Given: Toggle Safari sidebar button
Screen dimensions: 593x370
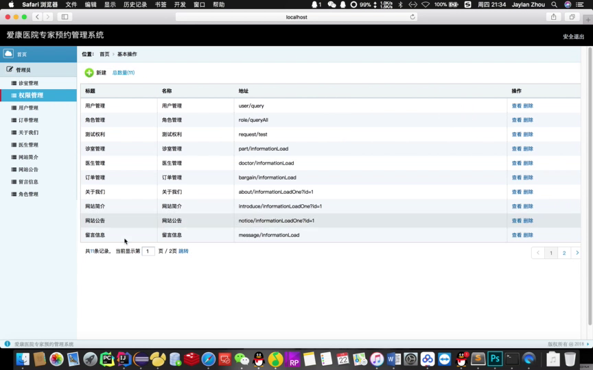Looking at the screenshot, I should (65, 16).
